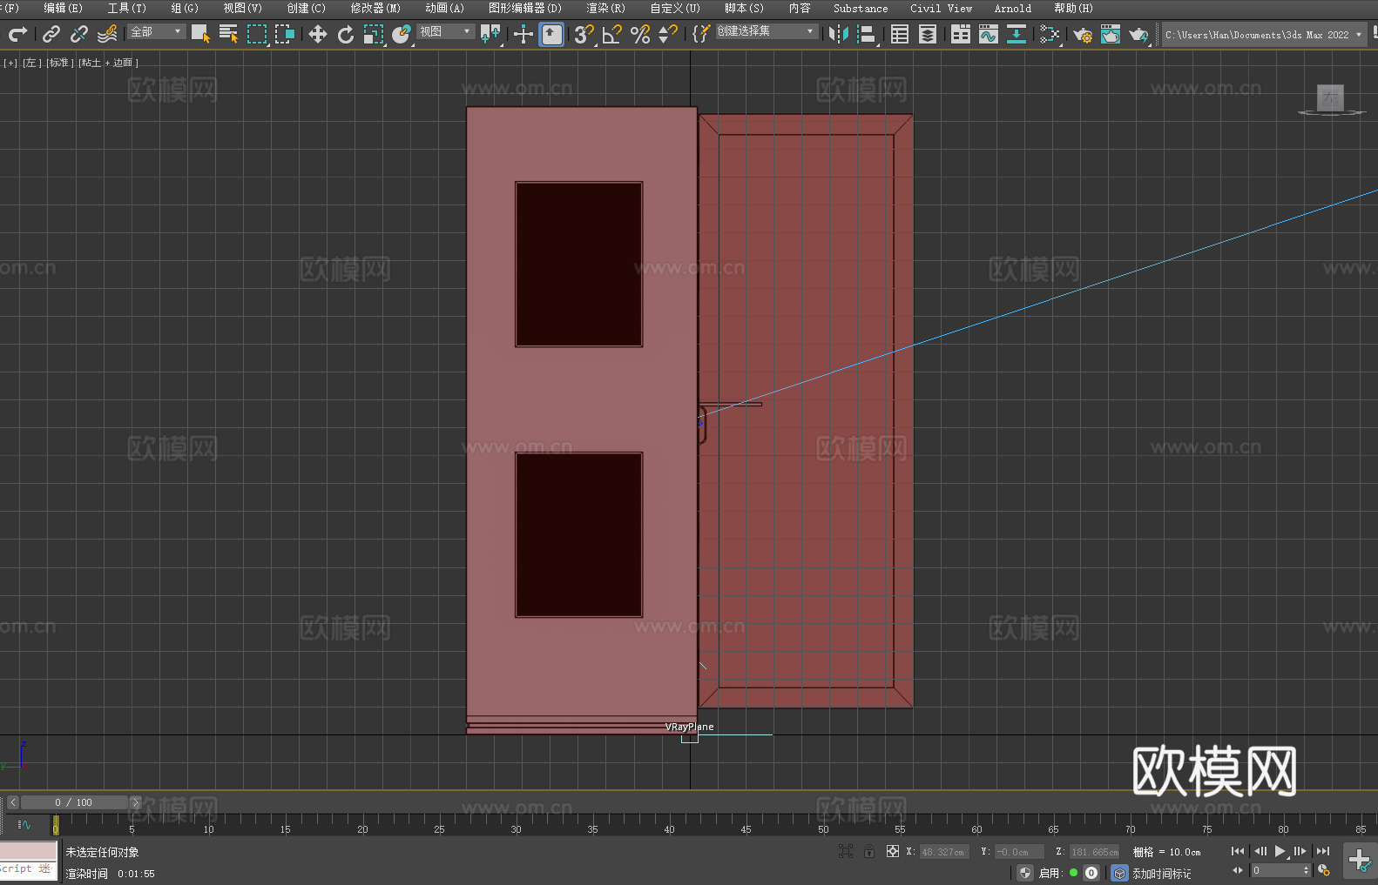Click the Select and Manipulate icon
Viewport: 1378px width, 885px height.
point(523,34)
